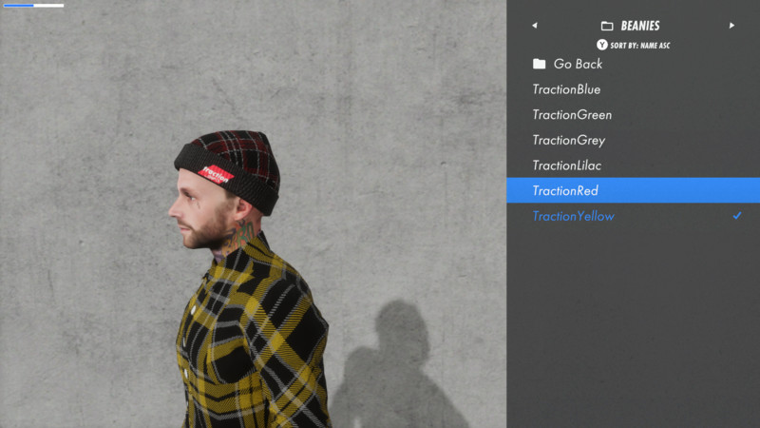Click the character's yellow plaid shirt
The width and height of the screenshot is (760, 428).
(x=252, y=335)
